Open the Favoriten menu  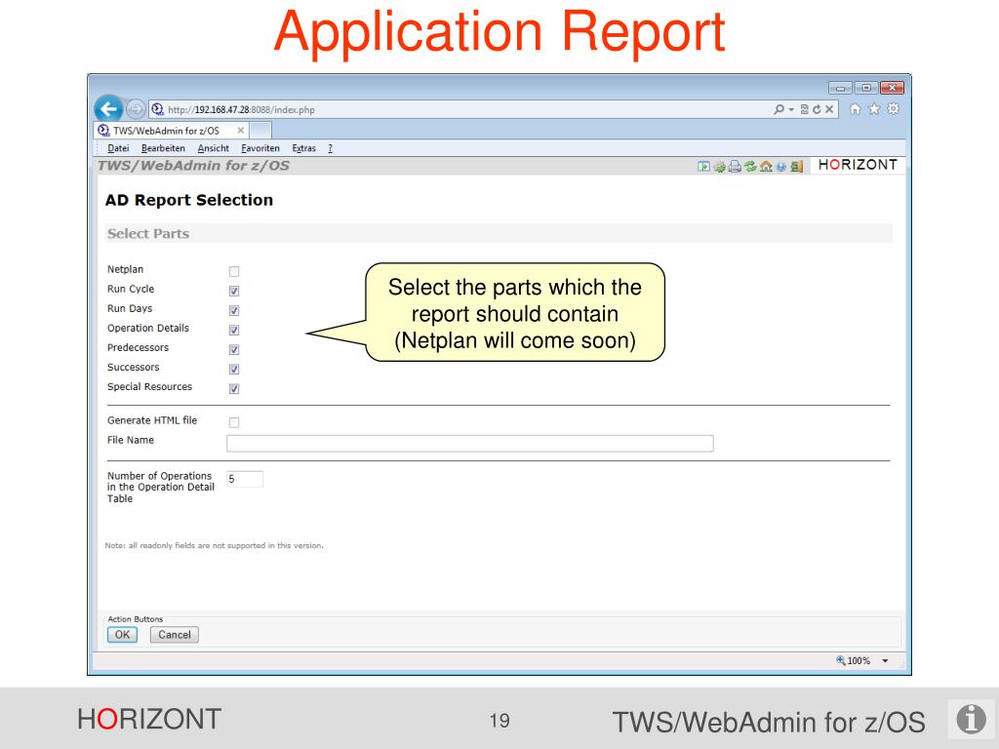point(260,148)
